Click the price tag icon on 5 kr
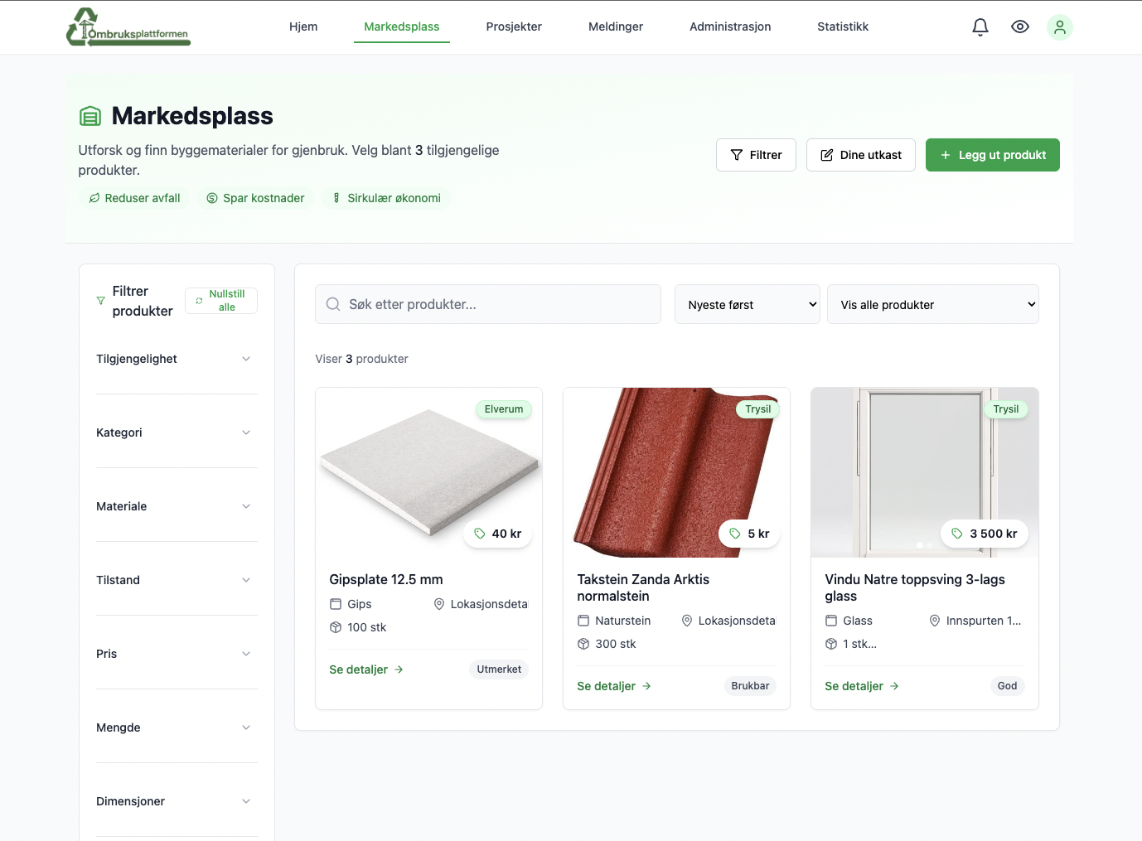 point(735,534)
